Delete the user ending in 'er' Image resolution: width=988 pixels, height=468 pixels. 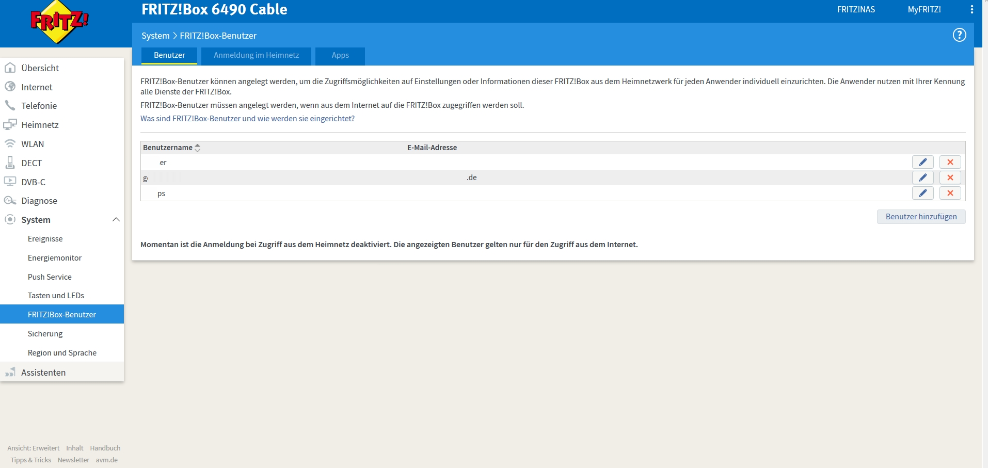point(950,162)
